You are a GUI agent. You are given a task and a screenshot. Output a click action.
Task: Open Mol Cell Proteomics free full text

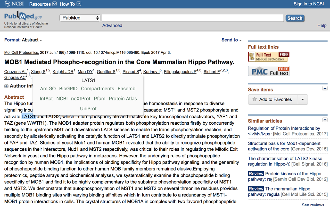(268, 57)
